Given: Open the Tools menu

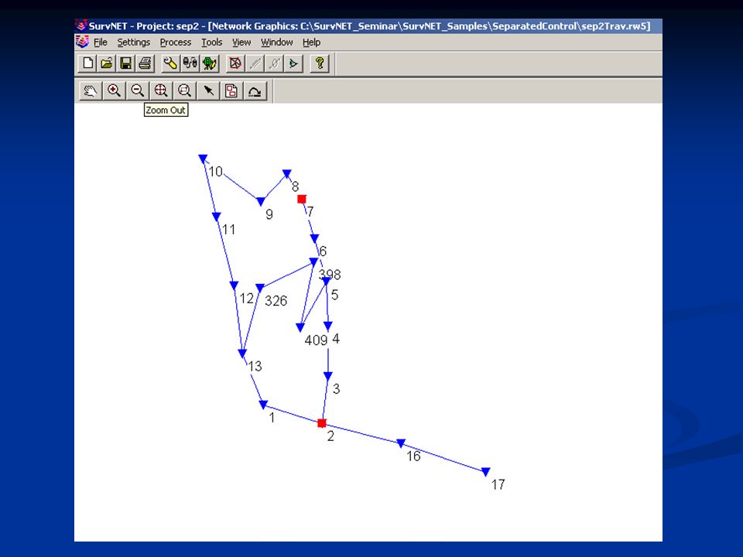Looking at the screenshot, I should click(212, 42).
